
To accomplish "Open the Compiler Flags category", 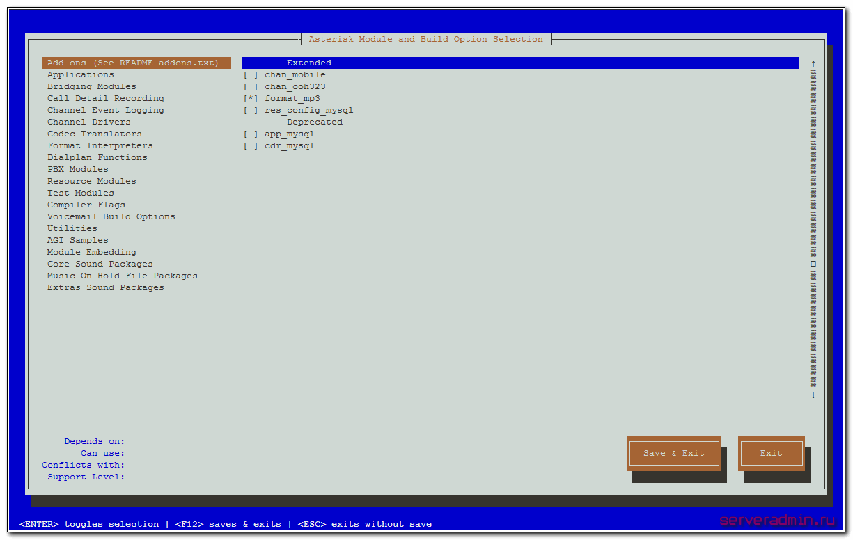I will pyautogui.click(x=86, y=205).
